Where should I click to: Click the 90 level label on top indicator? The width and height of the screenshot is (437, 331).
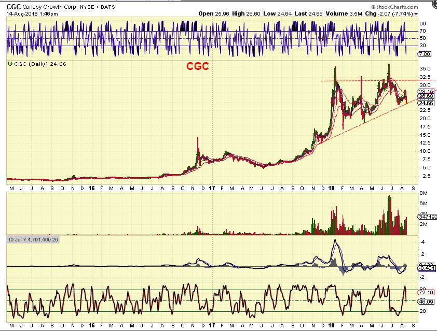[422, 24]
